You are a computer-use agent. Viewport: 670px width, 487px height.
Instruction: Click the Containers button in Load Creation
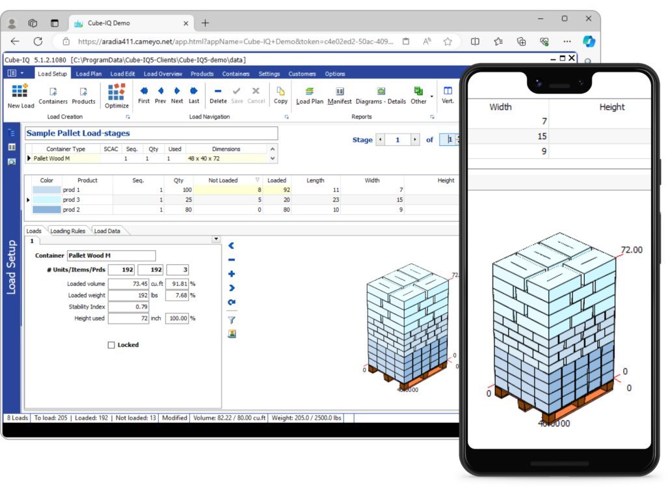click(x=53, y=95)
